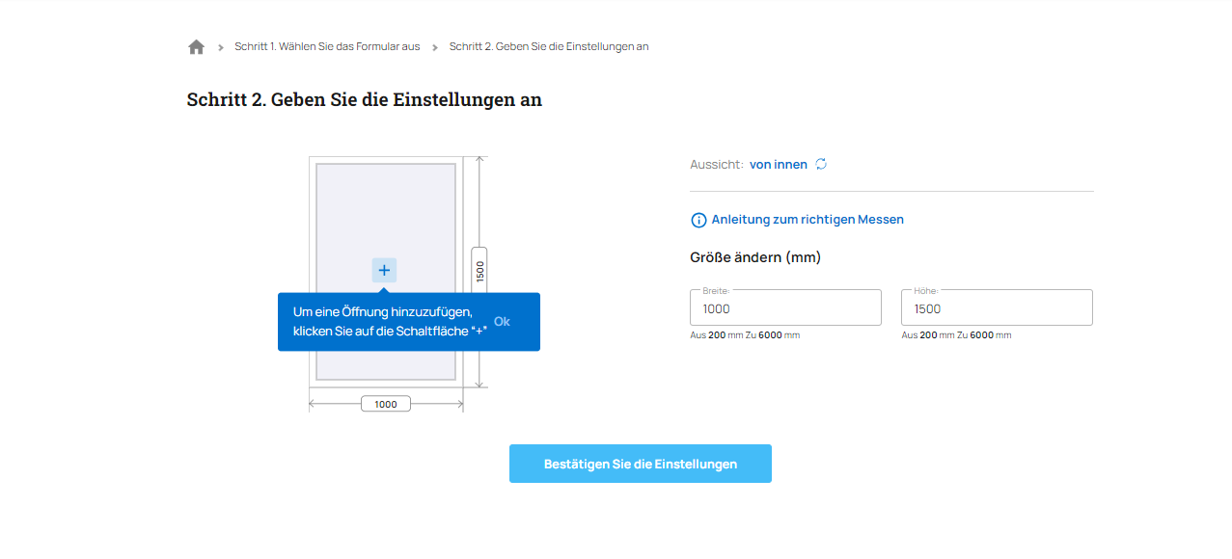1232x559 pixels.
Task: Click the second breadcrumb chevron separator
Action: pos(435,46)
